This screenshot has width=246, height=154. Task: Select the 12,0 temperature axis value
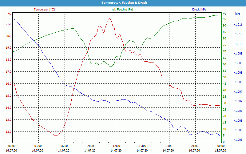(x=9, y=132)
